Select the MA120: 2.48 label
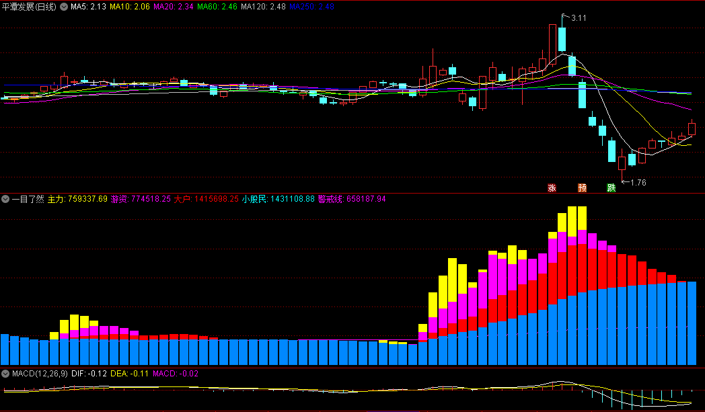 263,7
